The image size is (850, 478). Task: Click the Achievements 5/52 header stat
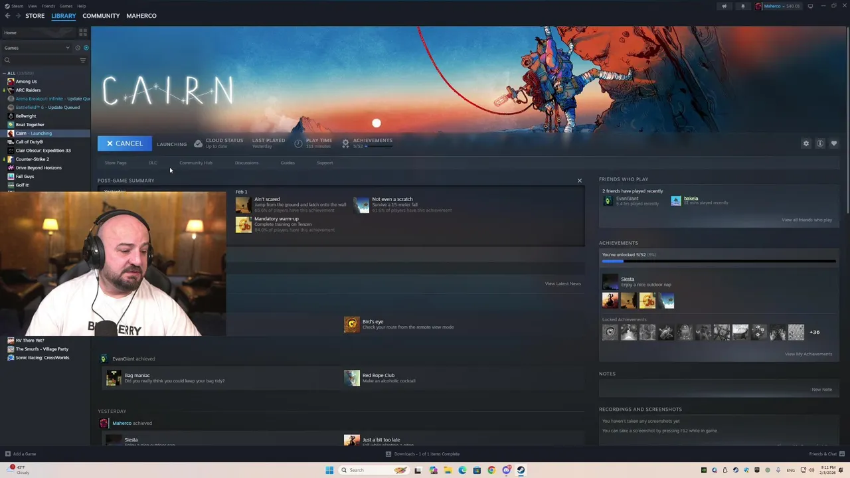pyautogui.click(x=367, y=143)
